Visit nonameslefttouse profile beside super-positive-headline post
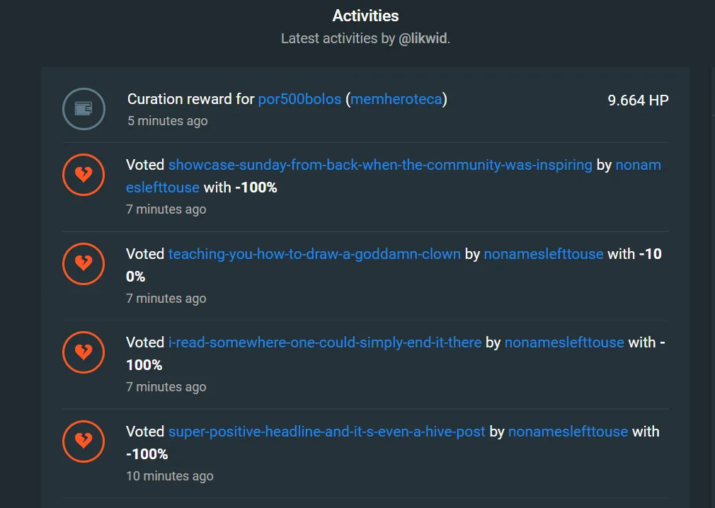 568,432
